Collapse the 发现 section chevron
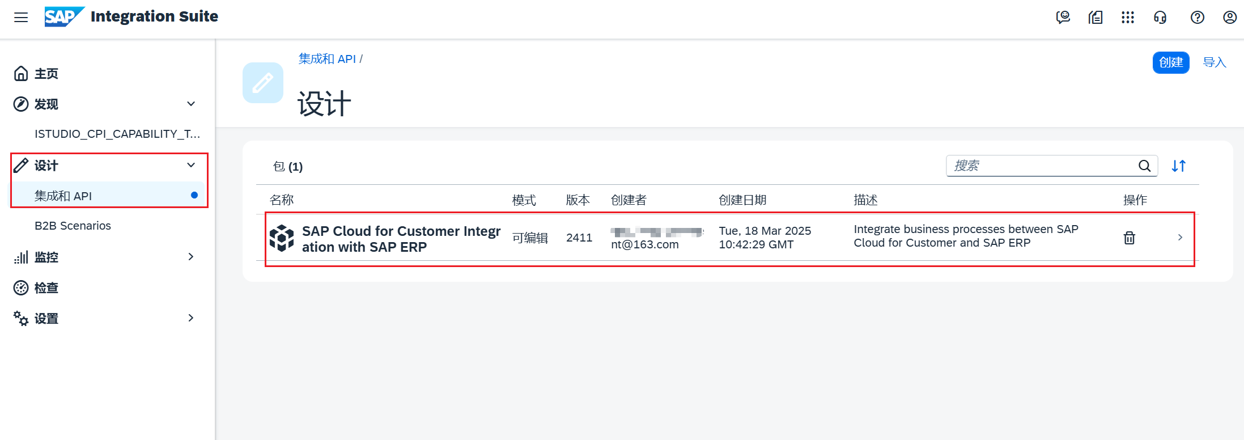1244x440 pixels. pos(191,104)
